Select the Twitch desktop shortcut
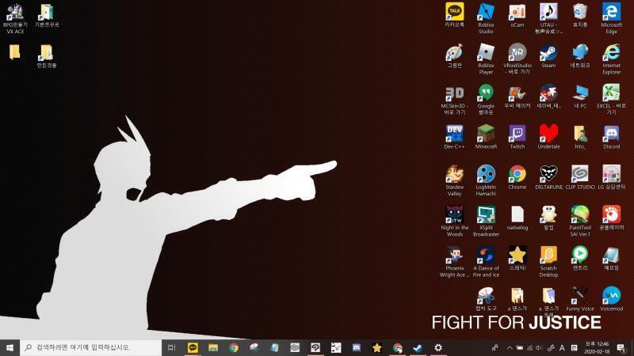 [518, 137]
